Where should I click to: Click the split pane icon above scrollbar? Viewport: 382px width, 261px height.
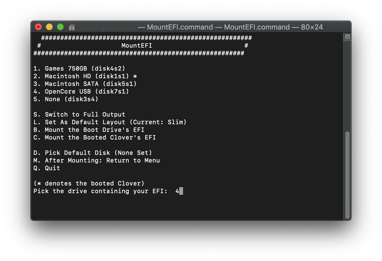click(347, 37)
